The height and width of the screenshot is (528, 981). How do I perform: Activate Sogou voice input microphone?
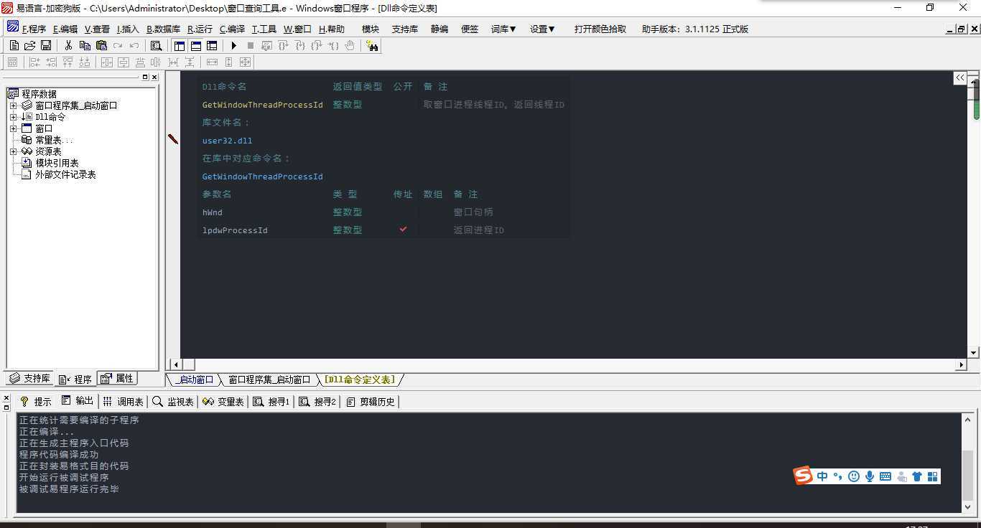[870, 476]
